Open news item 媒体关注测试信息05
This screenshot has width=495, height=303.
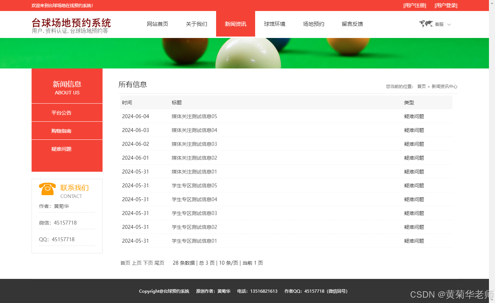pos(194,116)
